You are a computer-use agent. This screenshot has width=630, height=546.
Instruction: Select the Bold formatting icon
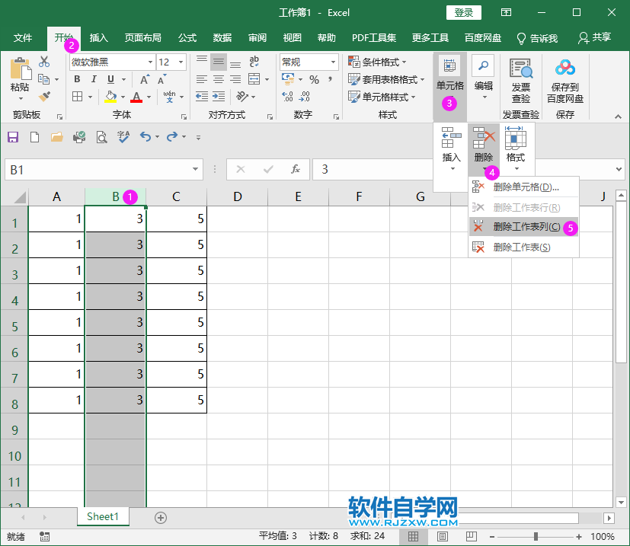click(78, 79)
